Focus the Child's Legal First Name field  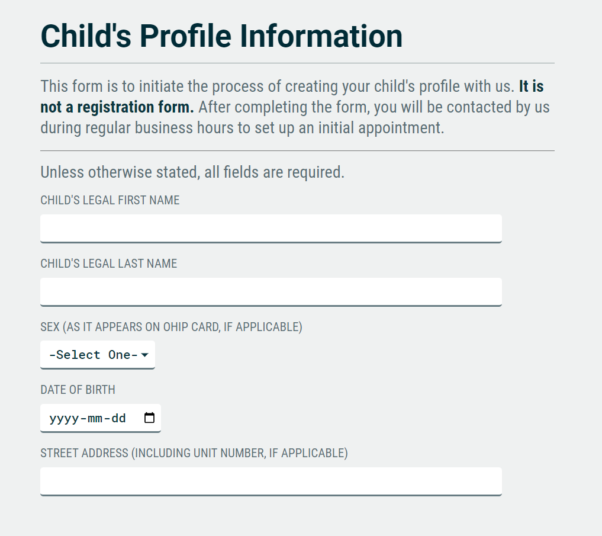pos(271,229)
